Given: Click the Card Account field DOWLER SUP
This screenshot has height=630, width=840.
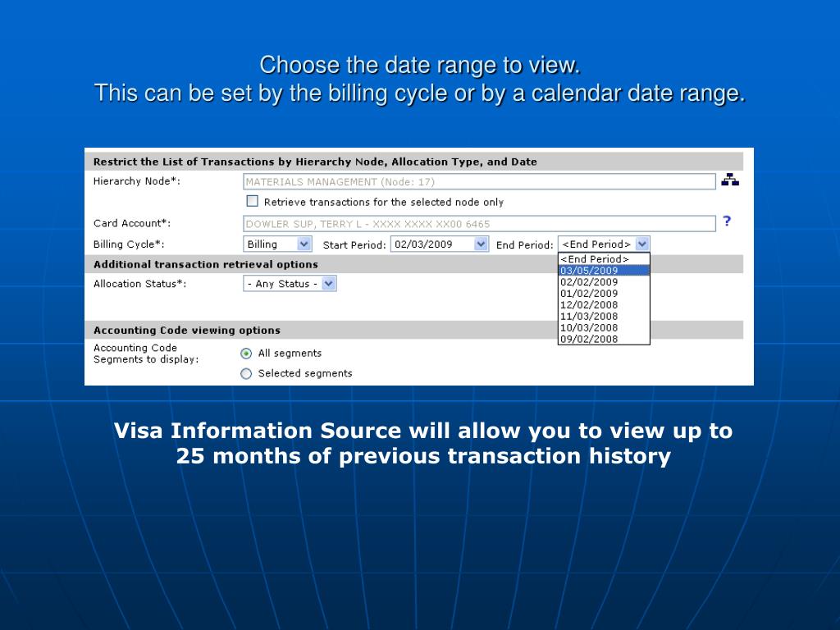Looking at the screenshot, I should 479,224.
